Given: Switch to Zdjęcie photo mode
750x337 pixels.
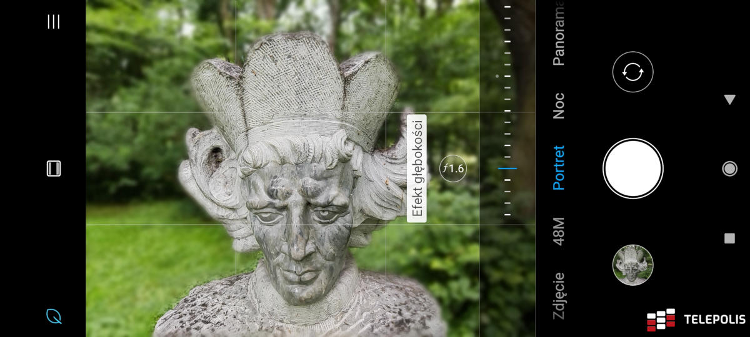Looking at the screenshot, I should coord(559,295).
